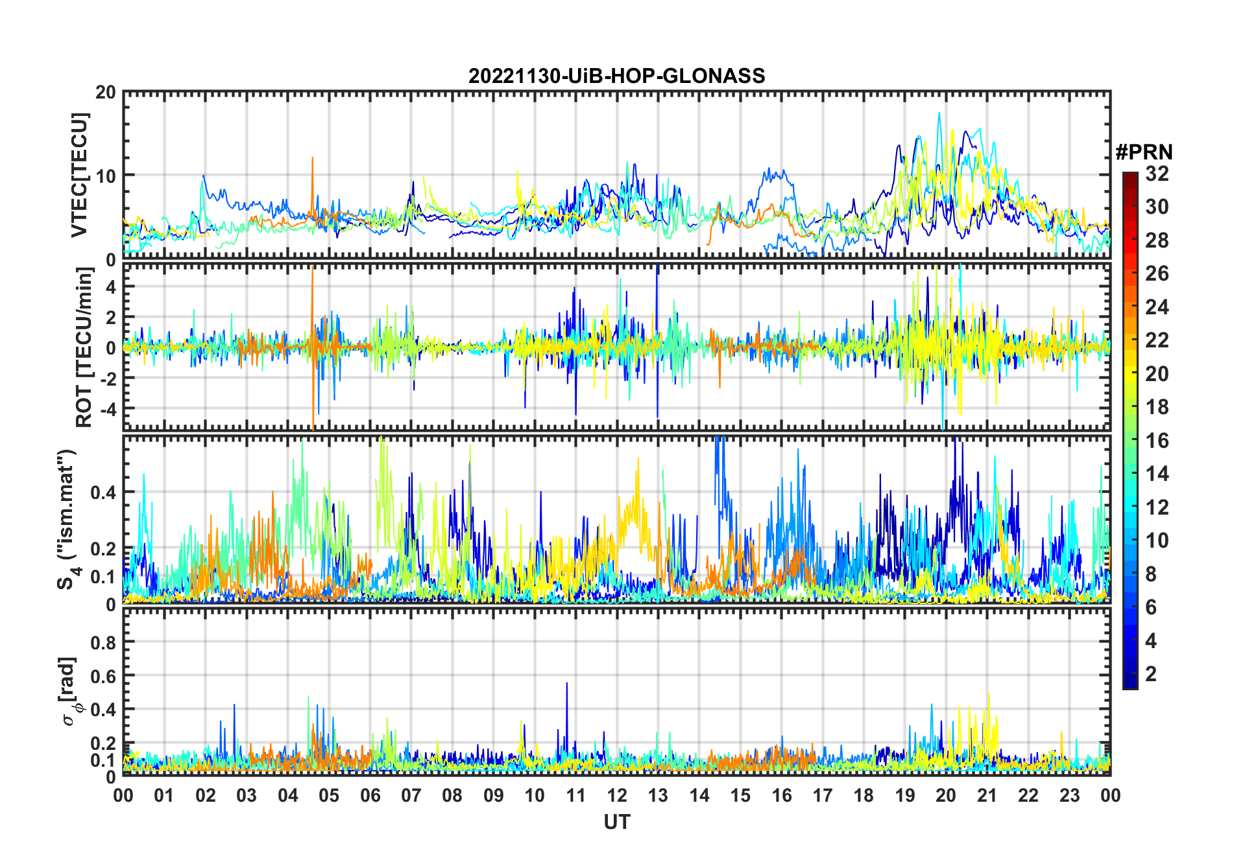The width and height of the screenshot is (1234, 862).
Task: Click x-axis hour tick 13
Action: point(658,795)
